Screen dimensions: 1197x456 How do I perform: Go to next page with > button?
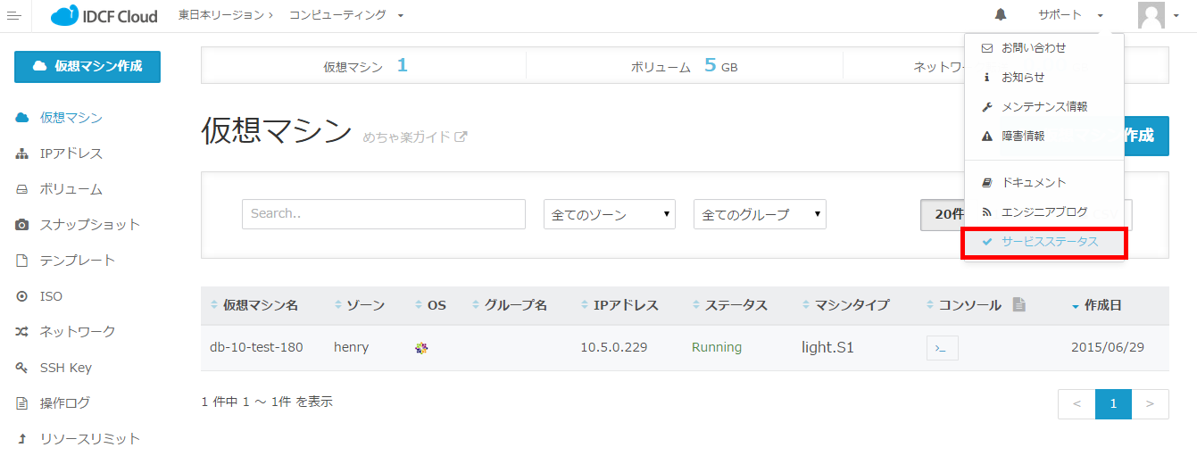[x=1150, y=404]
